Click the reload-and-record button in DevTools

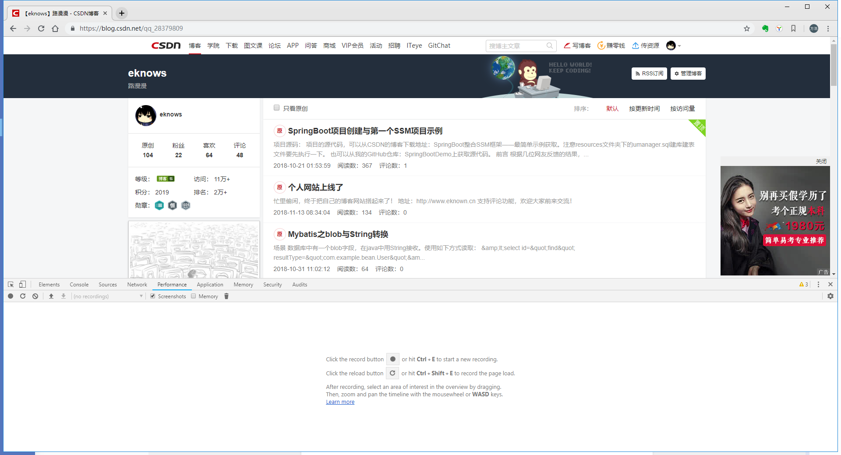(x=22, y=296)
